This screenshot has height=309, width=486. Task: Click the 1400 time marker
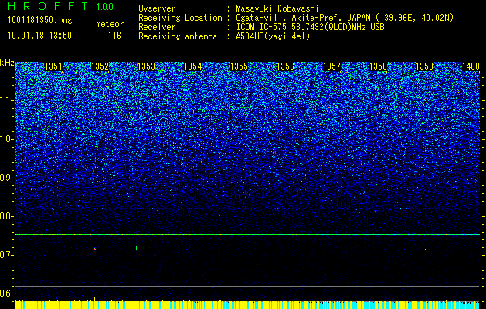click(471, 66)
